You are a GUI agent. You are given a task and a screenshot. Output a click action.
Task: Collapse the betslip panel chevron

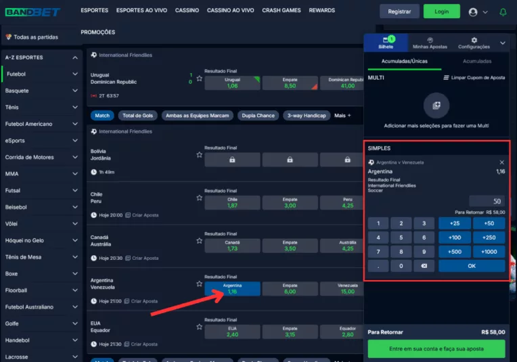(x=502, y=43)
